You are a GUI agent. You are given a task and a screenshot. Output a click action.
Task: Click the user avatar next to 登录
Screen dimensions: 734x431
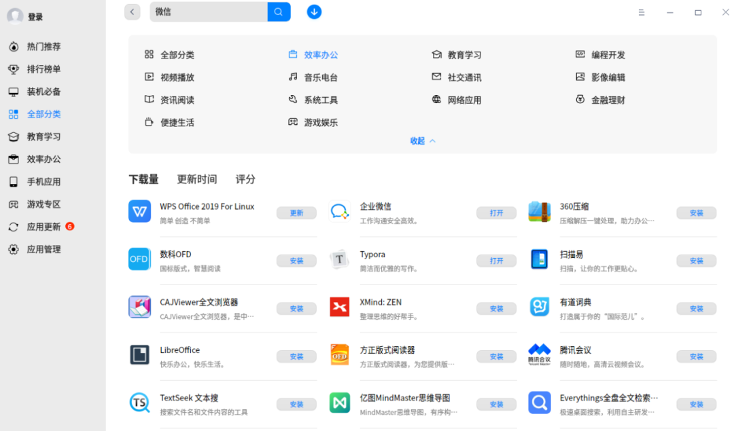click(x=15, y=16)
